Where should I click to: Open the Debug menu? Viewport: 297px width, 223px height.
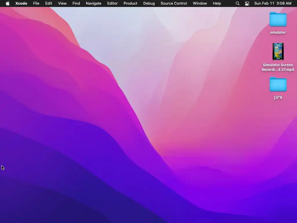149,3
